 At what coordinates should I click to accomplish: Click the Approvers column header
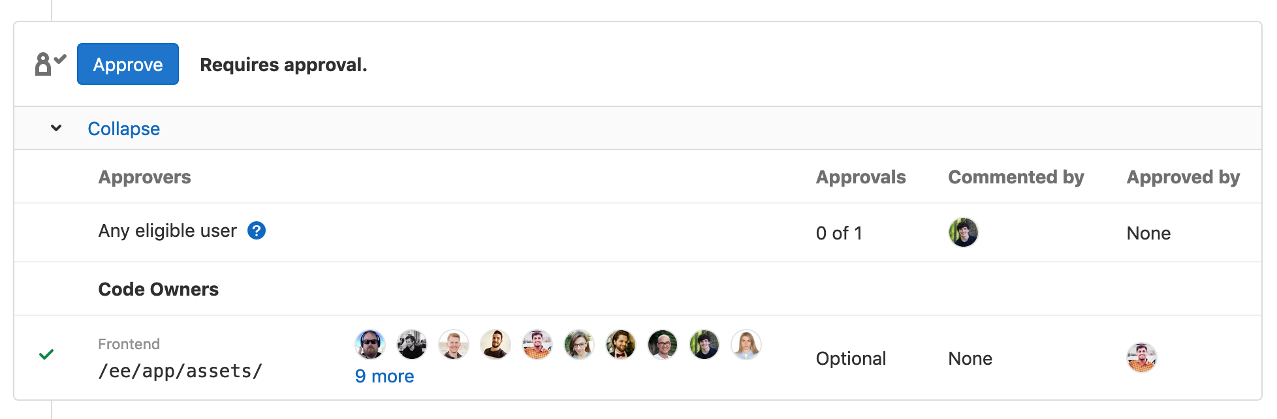point(144,177)
